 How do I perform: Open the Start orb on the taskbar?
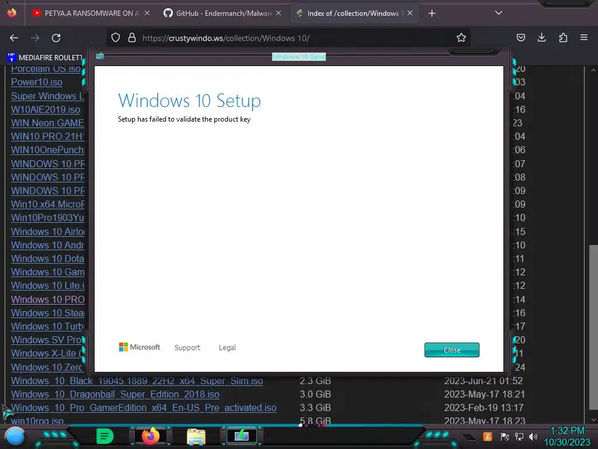15,437
